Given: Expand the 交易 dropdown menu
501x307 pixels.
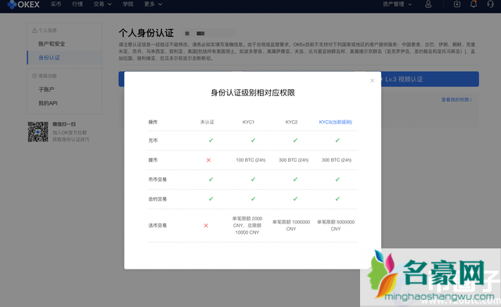Looking at the screenshot, I should 103,4.
